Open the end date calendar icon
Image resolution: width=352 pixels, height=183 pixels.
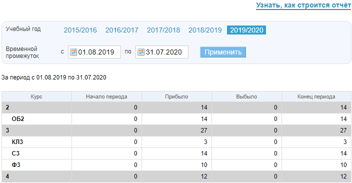[x=141, y=52]
